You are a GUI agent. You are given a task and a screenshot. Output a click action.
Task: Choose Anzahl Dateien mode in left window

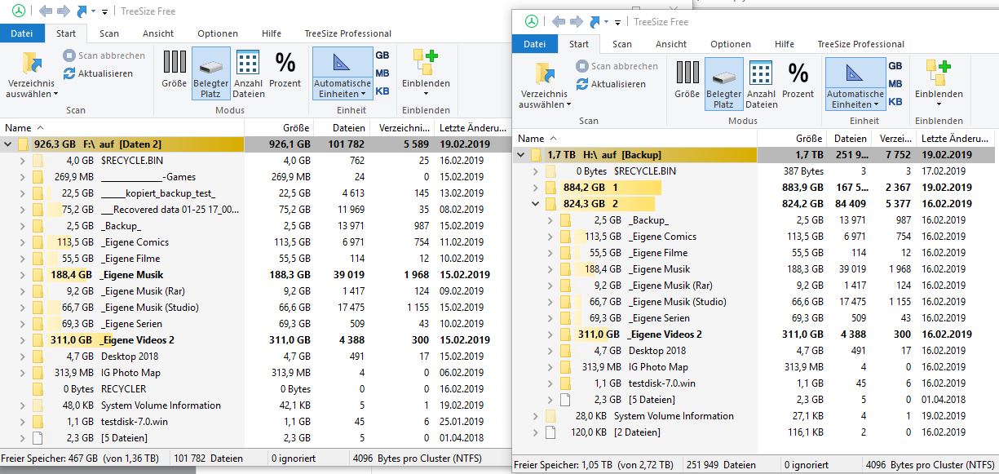pos(248,73)
